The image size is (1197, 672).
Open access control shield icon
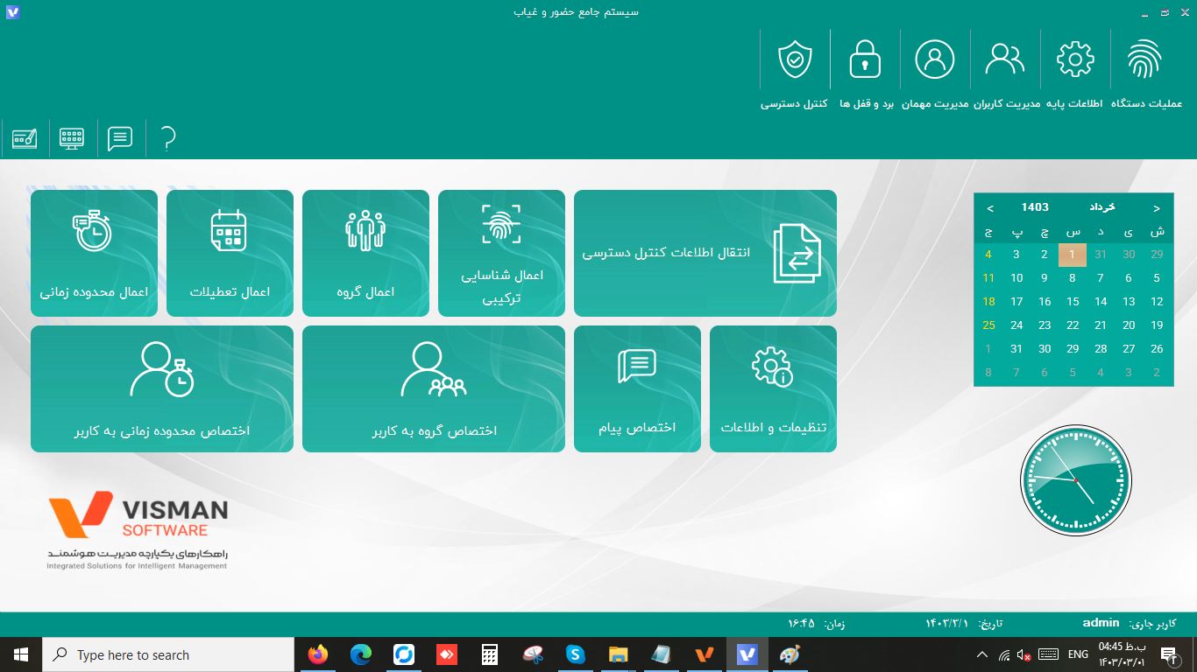795,70
